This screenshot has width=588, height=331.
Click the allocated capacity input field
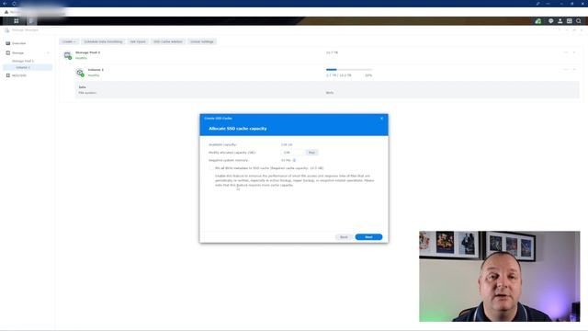coord(292,153)
